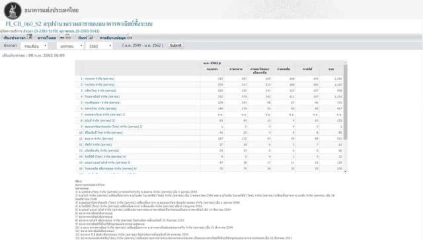The image size is (423, 240).
Task: Click the ภาคใต้ column header
Action: point(307,69)
